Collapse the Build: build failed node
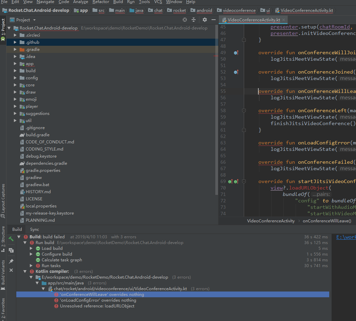The width and height of the screenshot is (356, 321). coord(19,237)
